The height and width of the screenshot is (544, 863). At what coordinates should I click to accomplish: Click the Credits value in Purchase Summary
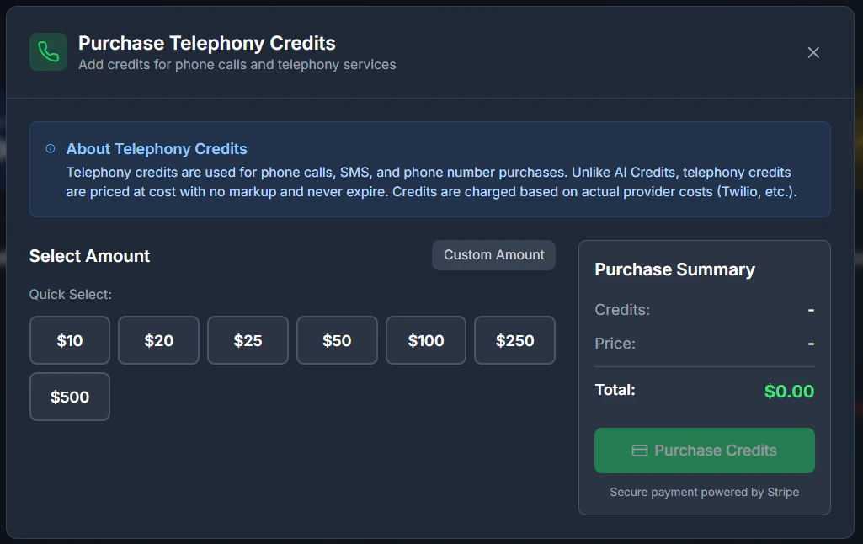coord(810,310)
